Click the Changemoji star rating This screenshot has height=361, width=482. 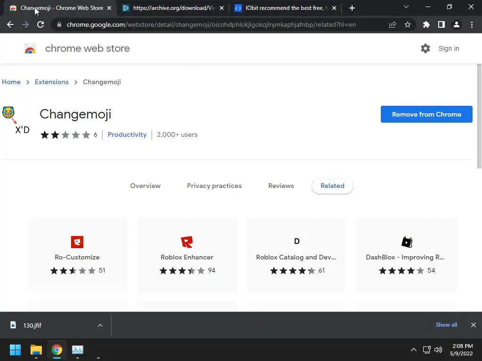65,135
